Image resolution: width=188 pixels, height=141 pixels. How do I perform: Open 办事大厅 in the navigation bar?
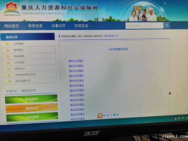58,26
